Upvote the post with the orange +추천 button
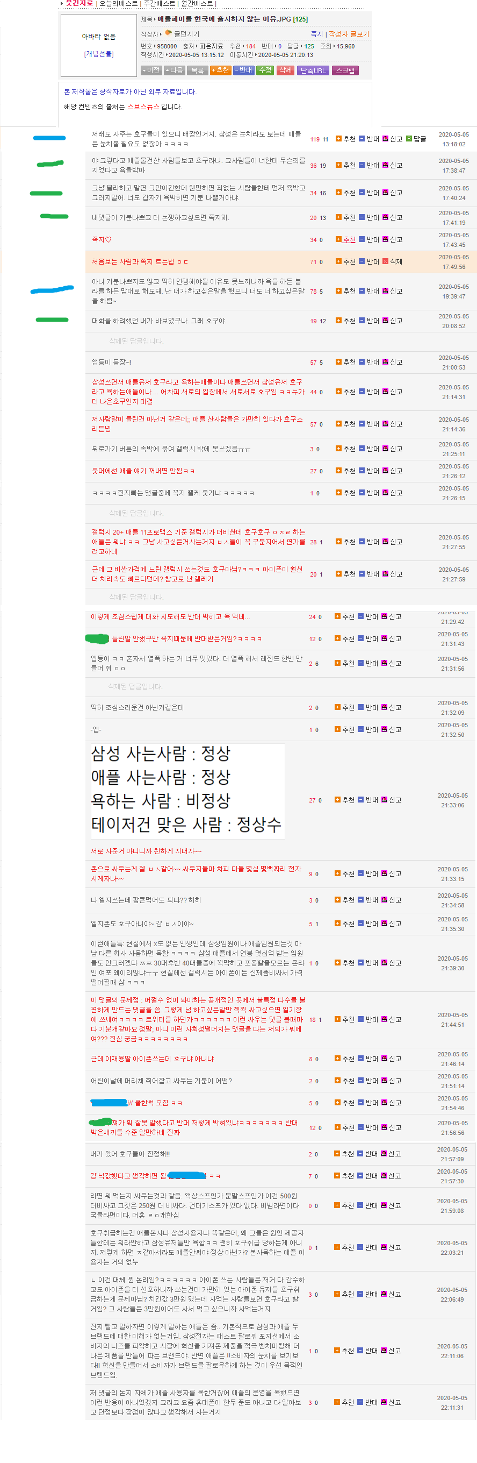 pos(221,70)
